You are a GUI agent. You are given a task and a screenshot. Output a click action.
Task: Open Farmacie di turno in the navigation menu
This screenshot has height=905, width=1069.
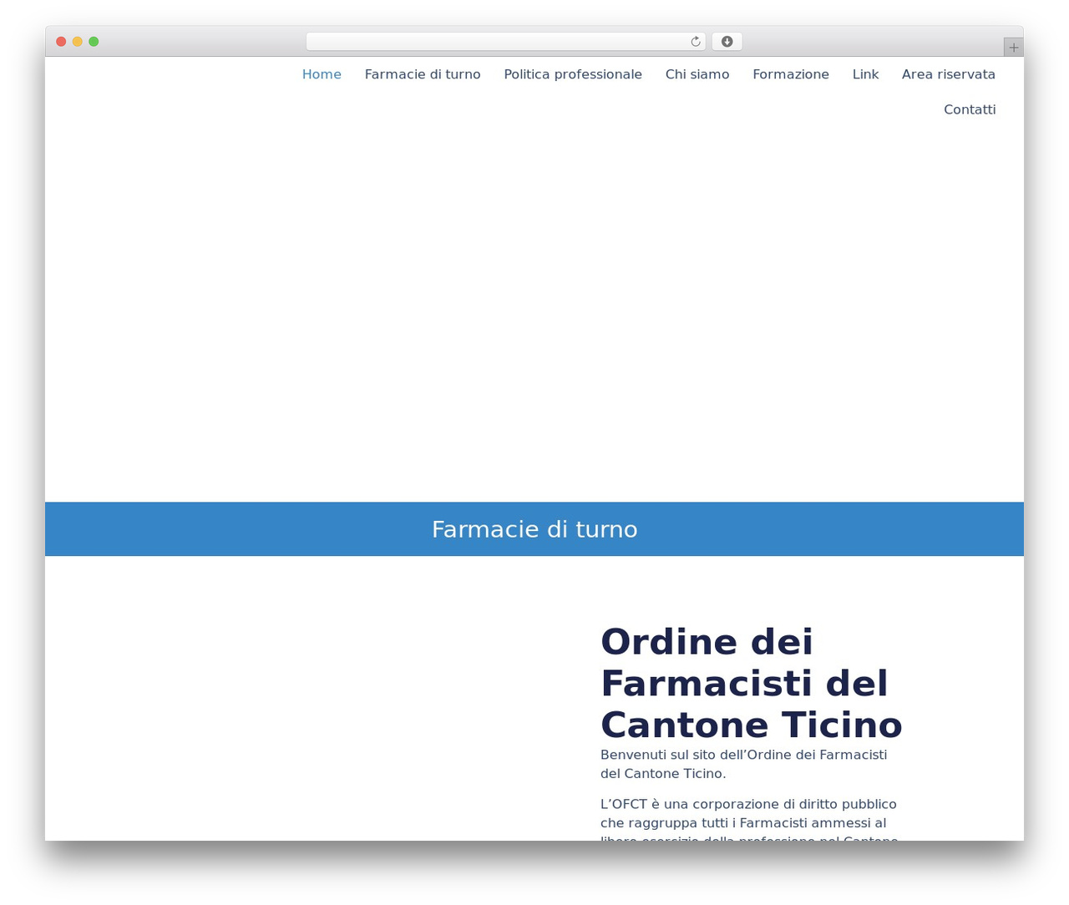click(x=423, y=74)
